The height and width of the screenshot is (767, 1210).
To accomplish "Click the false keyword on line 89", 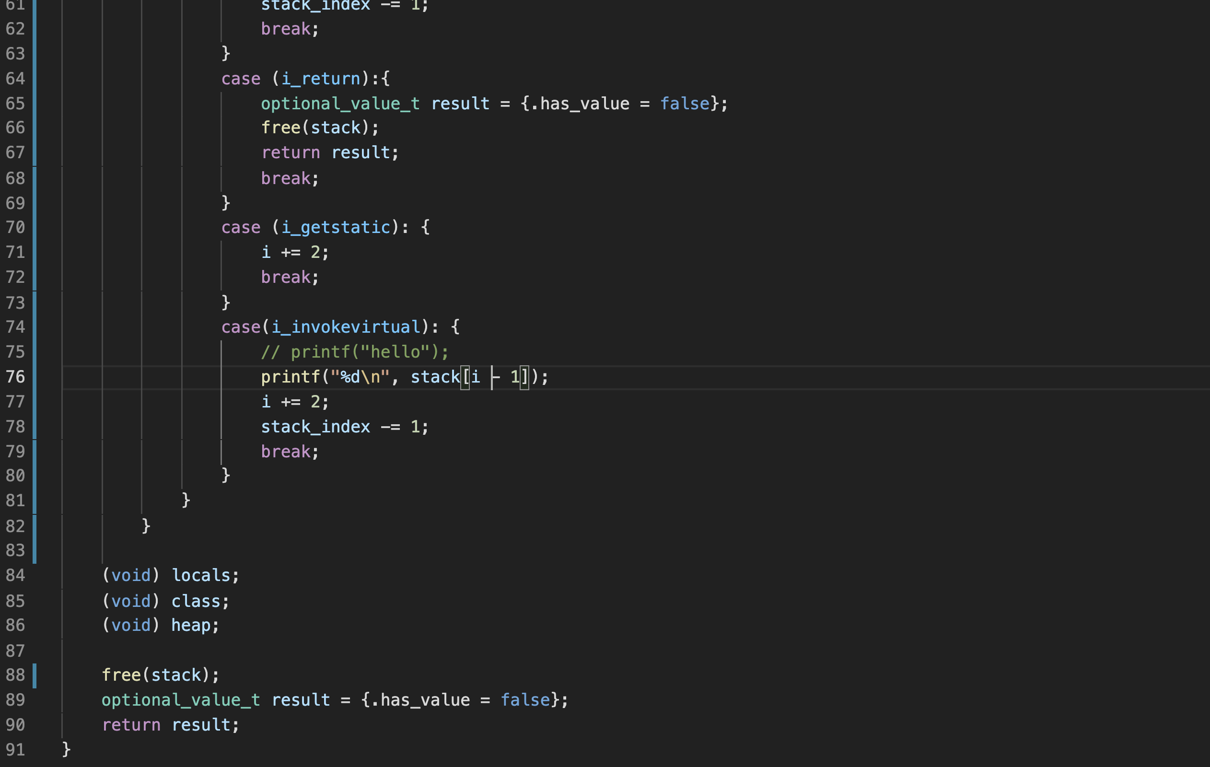I will click(x=525, y=700).
